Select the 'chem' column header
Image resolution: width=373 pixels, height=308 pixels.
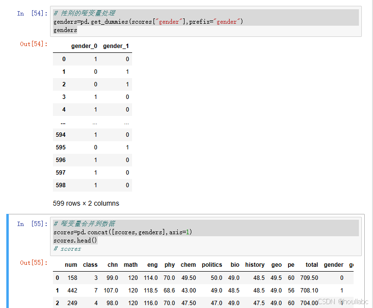pos(188,264)
